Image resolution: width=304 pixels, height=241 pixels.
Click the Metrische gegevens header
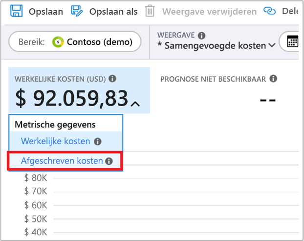[x=55, y=125]
